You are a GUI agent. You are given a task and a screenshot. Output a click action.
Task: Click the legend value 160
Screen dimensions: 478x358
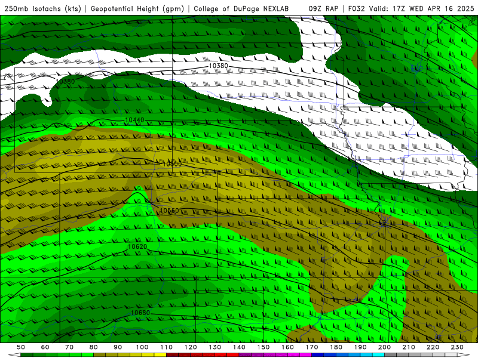(x=288, y=347)
